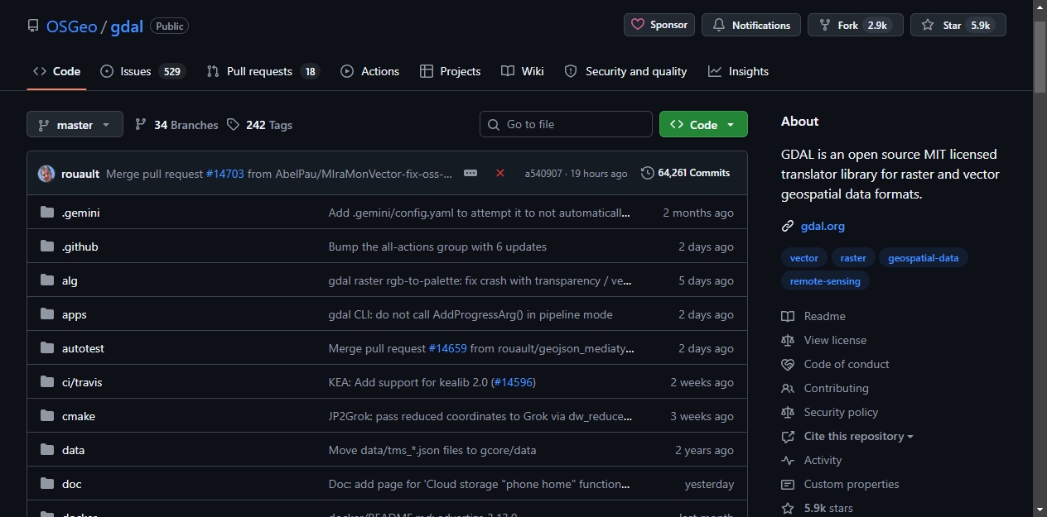Image resolution: width=1047 pixels, height=517 pixels.
Task: Click the folder icon next to alg
Action: point(46,280)
